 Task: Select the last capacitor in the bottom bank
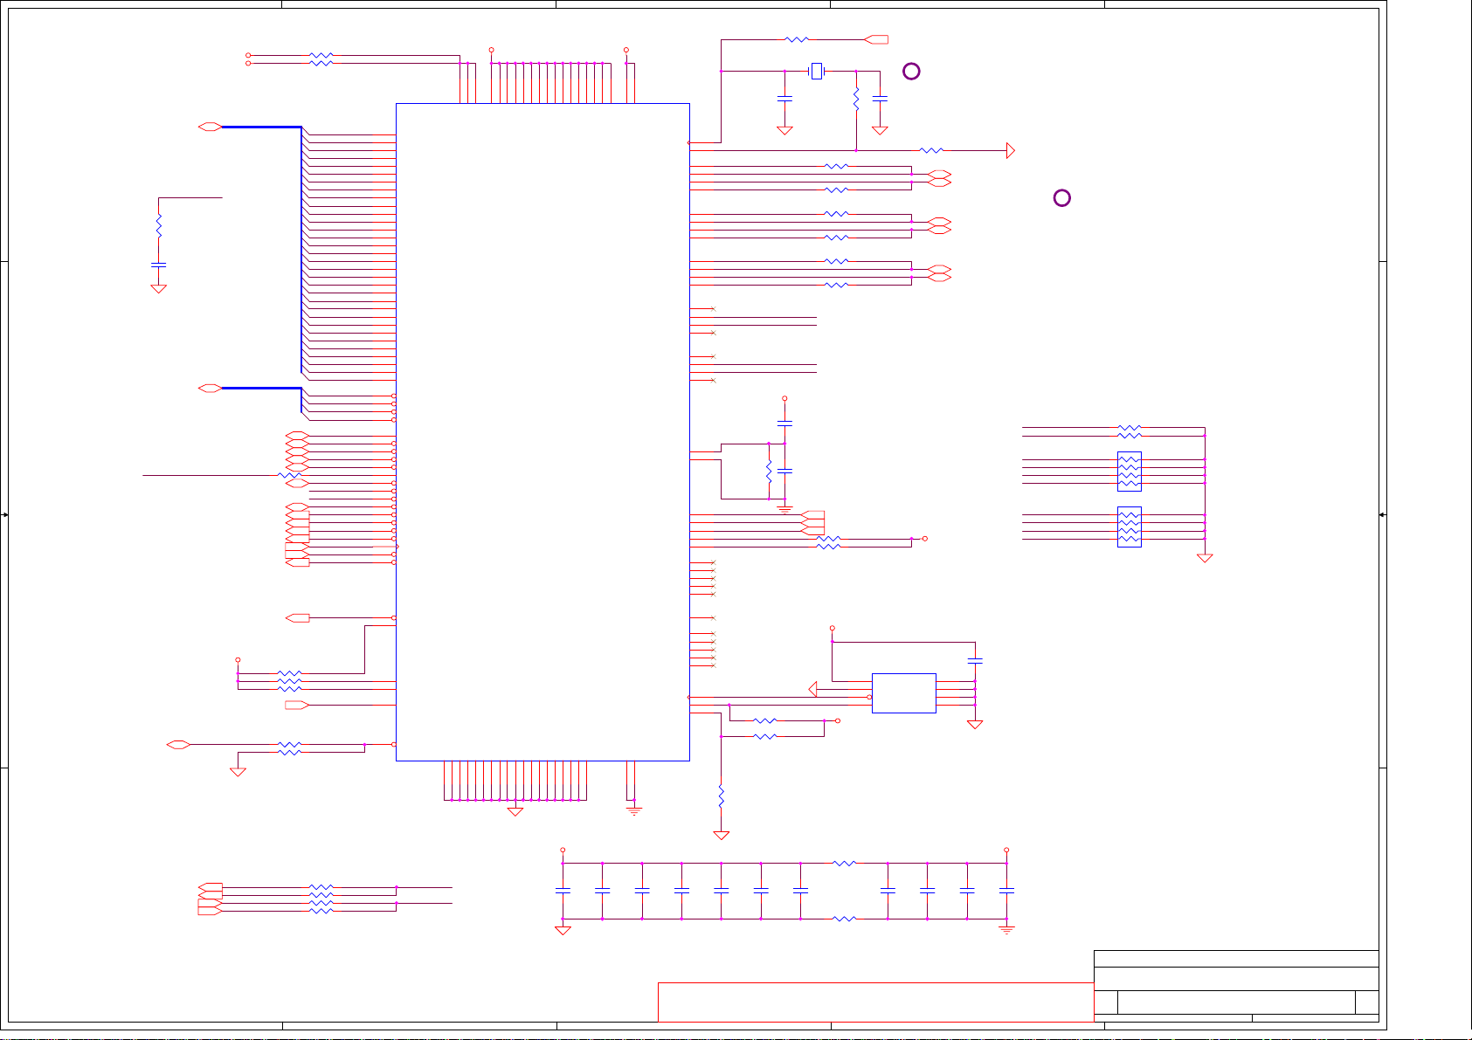click(x=1006, y=892)
